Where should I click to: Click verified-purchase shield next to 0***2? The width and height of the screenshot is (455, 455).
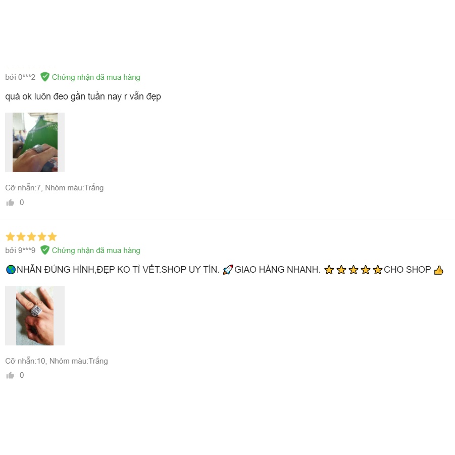[44, 77]
